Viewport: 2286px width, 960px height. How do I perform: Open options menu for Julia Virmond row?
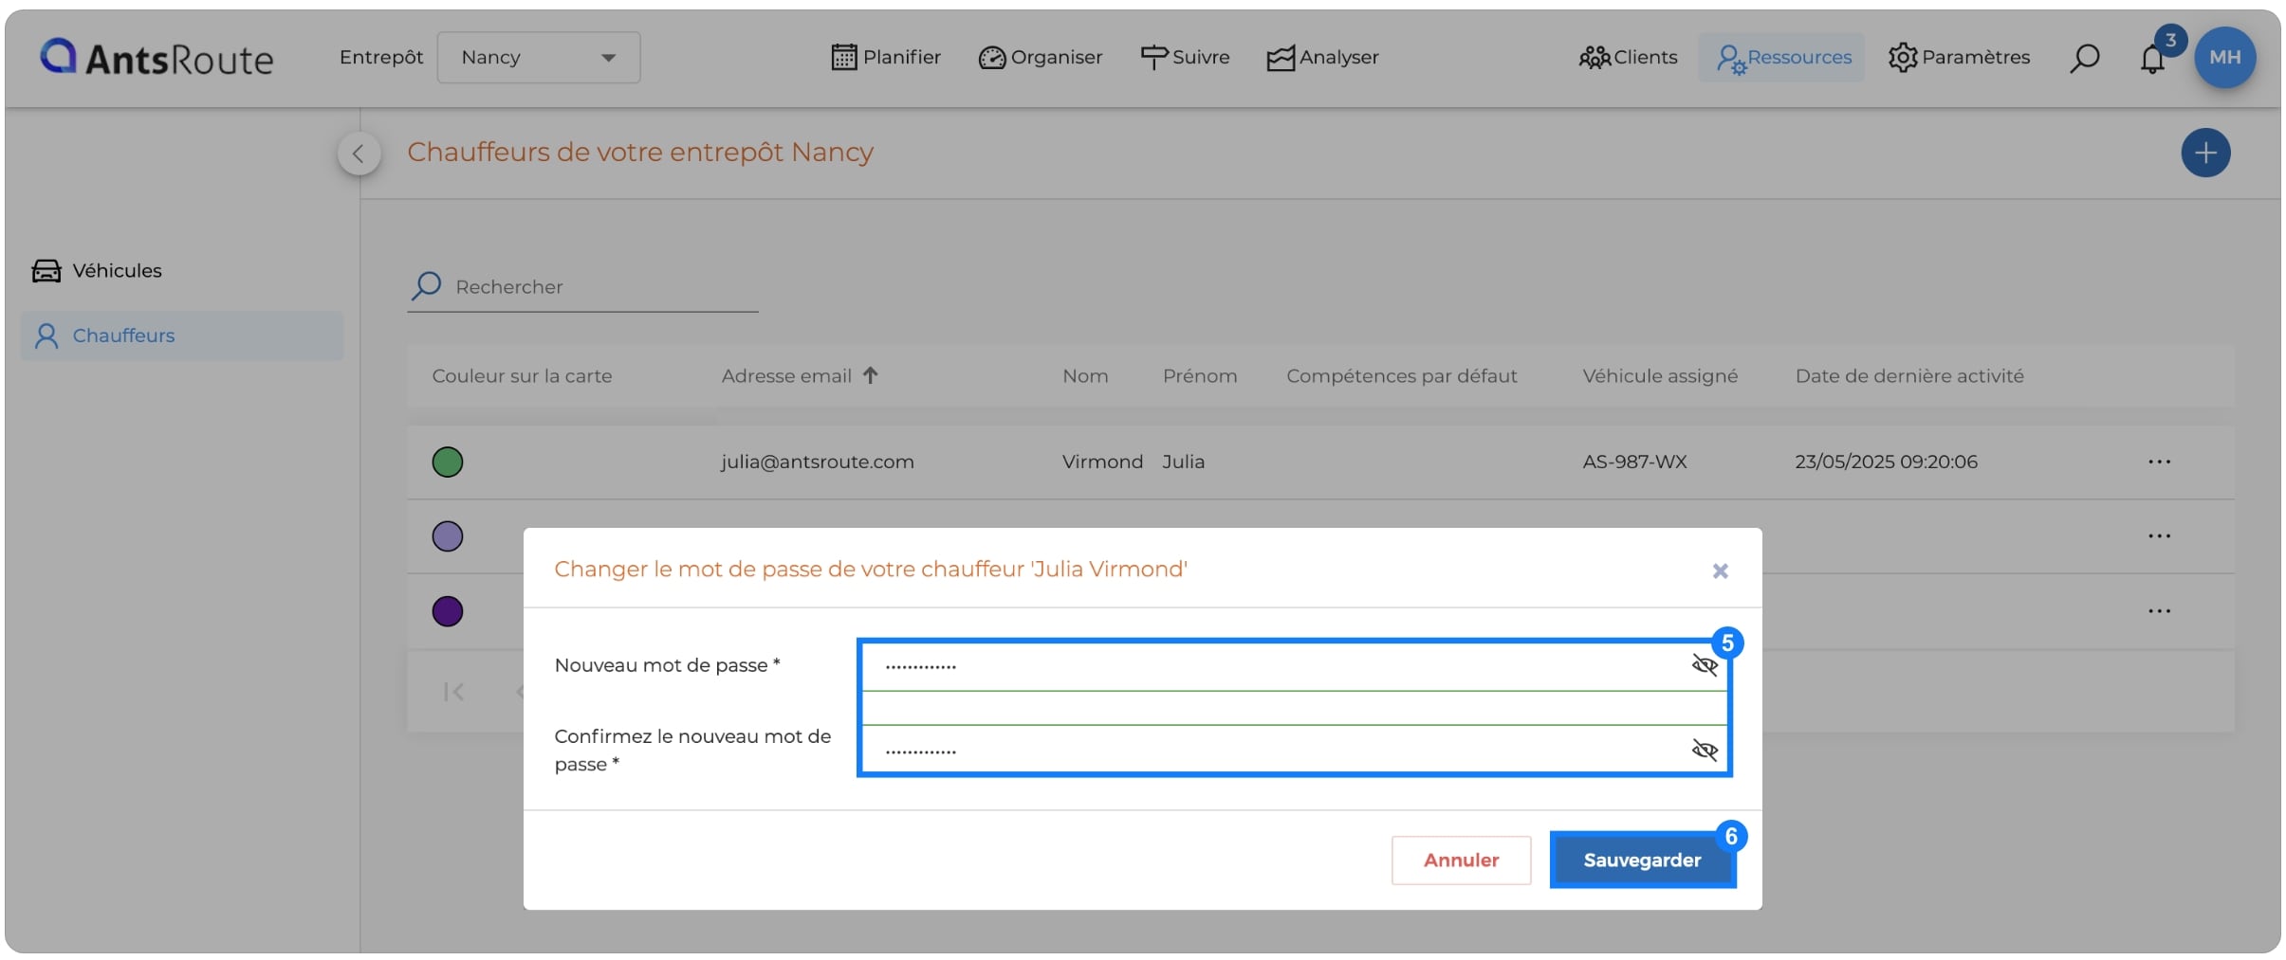2159,462
